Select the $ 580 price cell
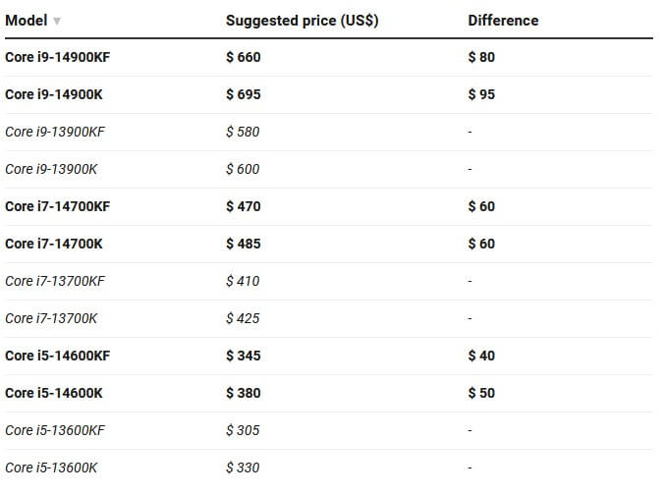 tap(243, 132)
